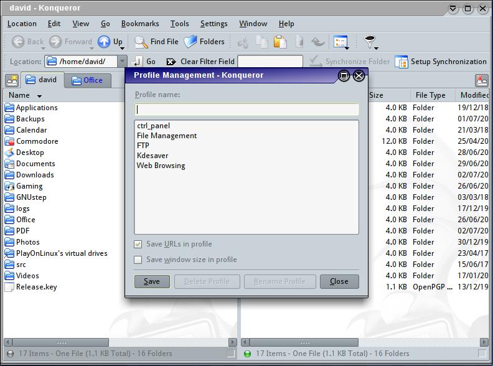Open the filter funnel dropdown arrow
This screenshot has height=366, width=493.
pos(376,48)
